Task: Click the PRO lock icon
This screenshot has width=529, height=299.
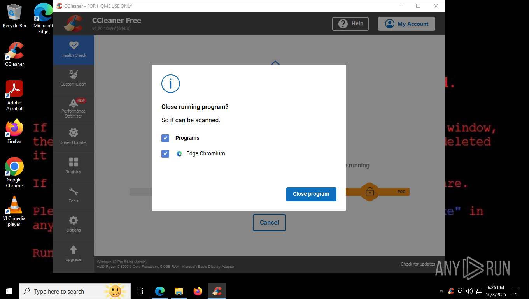Action: pos(370,192)
